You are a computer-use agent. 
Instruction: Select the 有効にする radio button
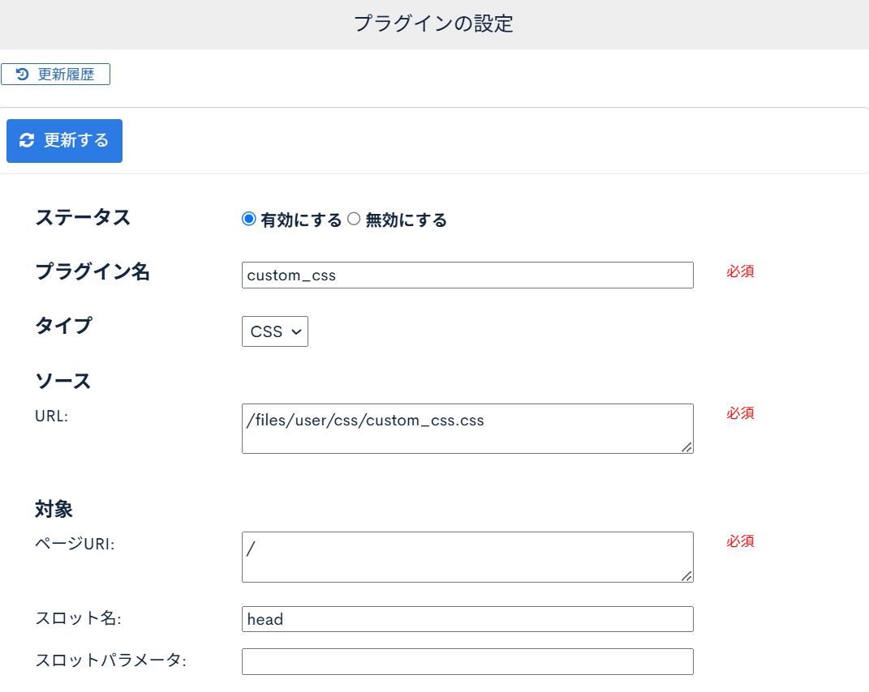(249, 219)
